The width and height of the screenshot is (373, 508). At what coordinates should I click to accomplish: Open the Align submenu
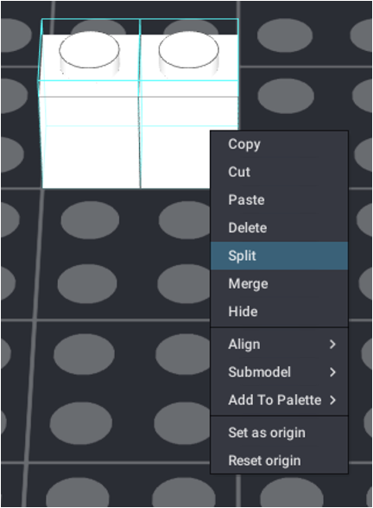(279, 344)
